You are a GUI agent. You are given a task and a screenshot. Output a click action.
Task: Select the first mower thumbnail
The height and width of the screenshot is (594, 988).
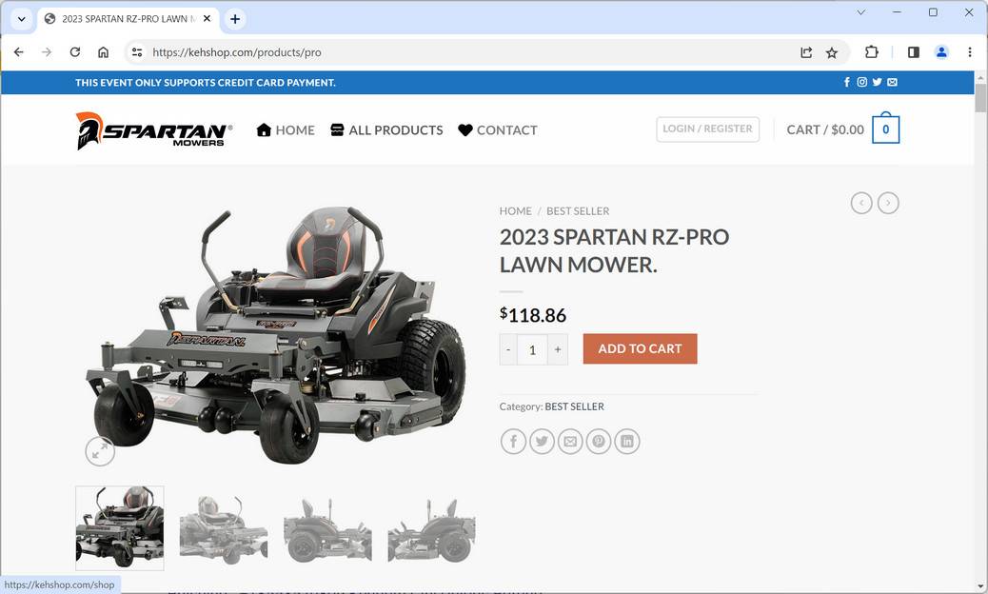tap(120, 528)
